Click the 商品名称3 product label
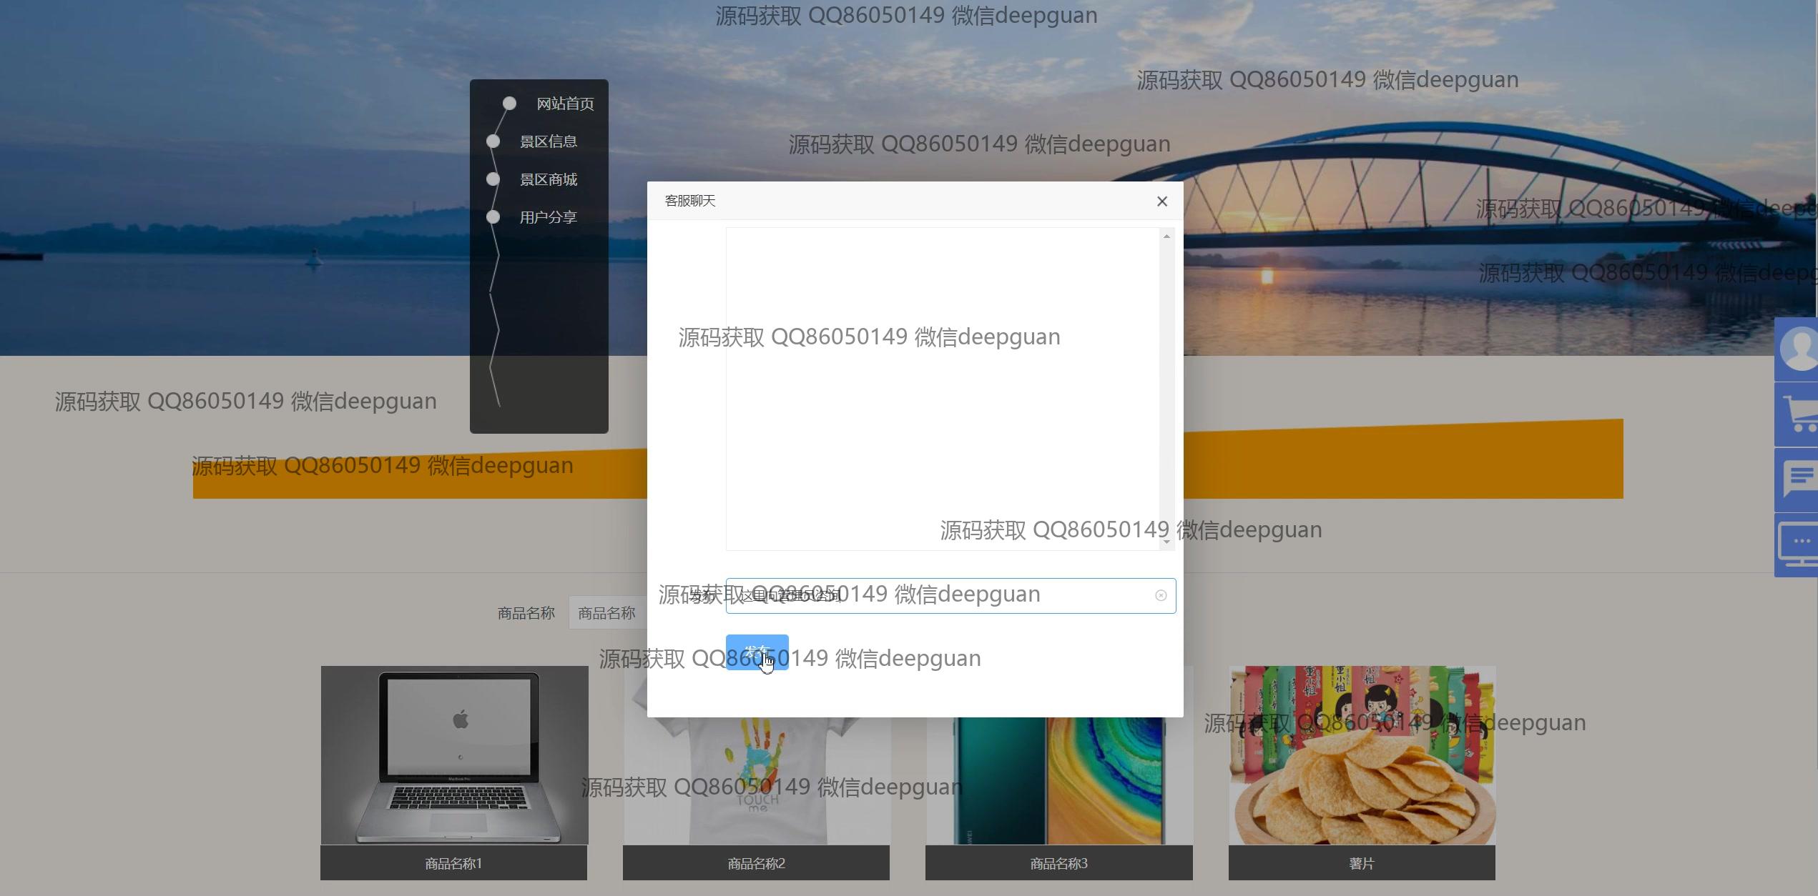The width and height of the screenshot is (1818, 896). 1058,863
